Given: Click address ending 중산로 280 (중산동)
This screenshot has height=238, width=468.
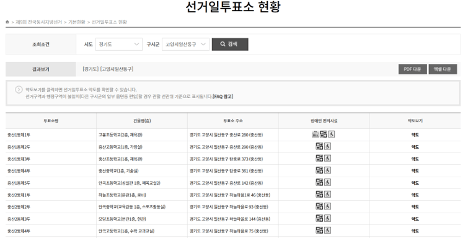Looking at the screenshot, I should 226,135.
